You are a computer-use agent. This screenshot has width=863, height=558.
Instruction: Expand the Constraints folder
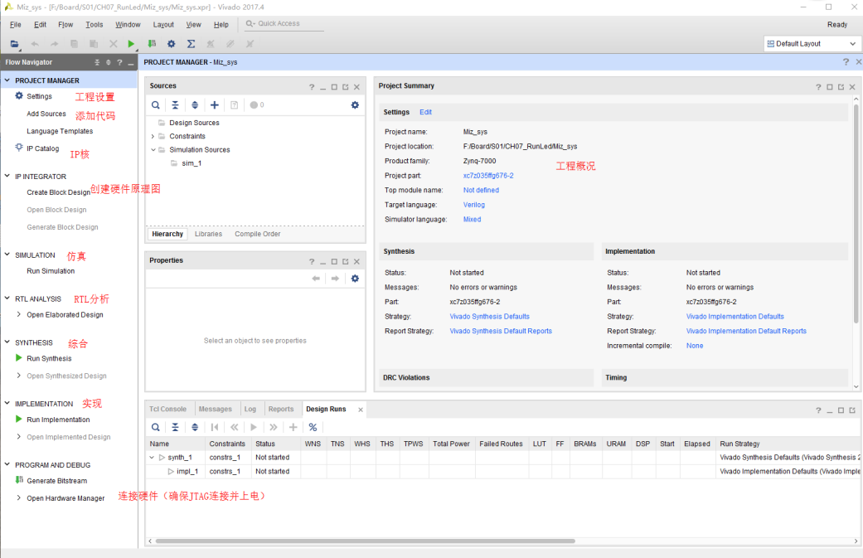[x=153, y=136]
